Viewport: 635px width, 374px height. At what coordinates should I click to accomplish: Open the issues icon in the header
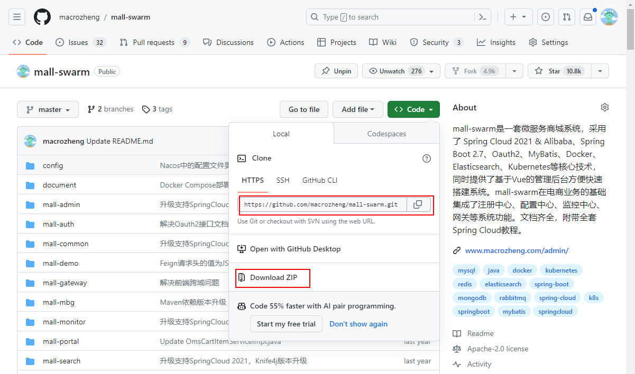[546, 17]
